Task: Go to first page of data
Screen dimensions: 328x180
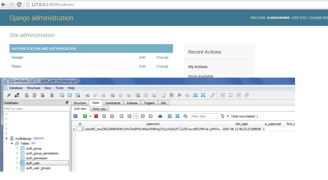Action: (x=122, y=116)
